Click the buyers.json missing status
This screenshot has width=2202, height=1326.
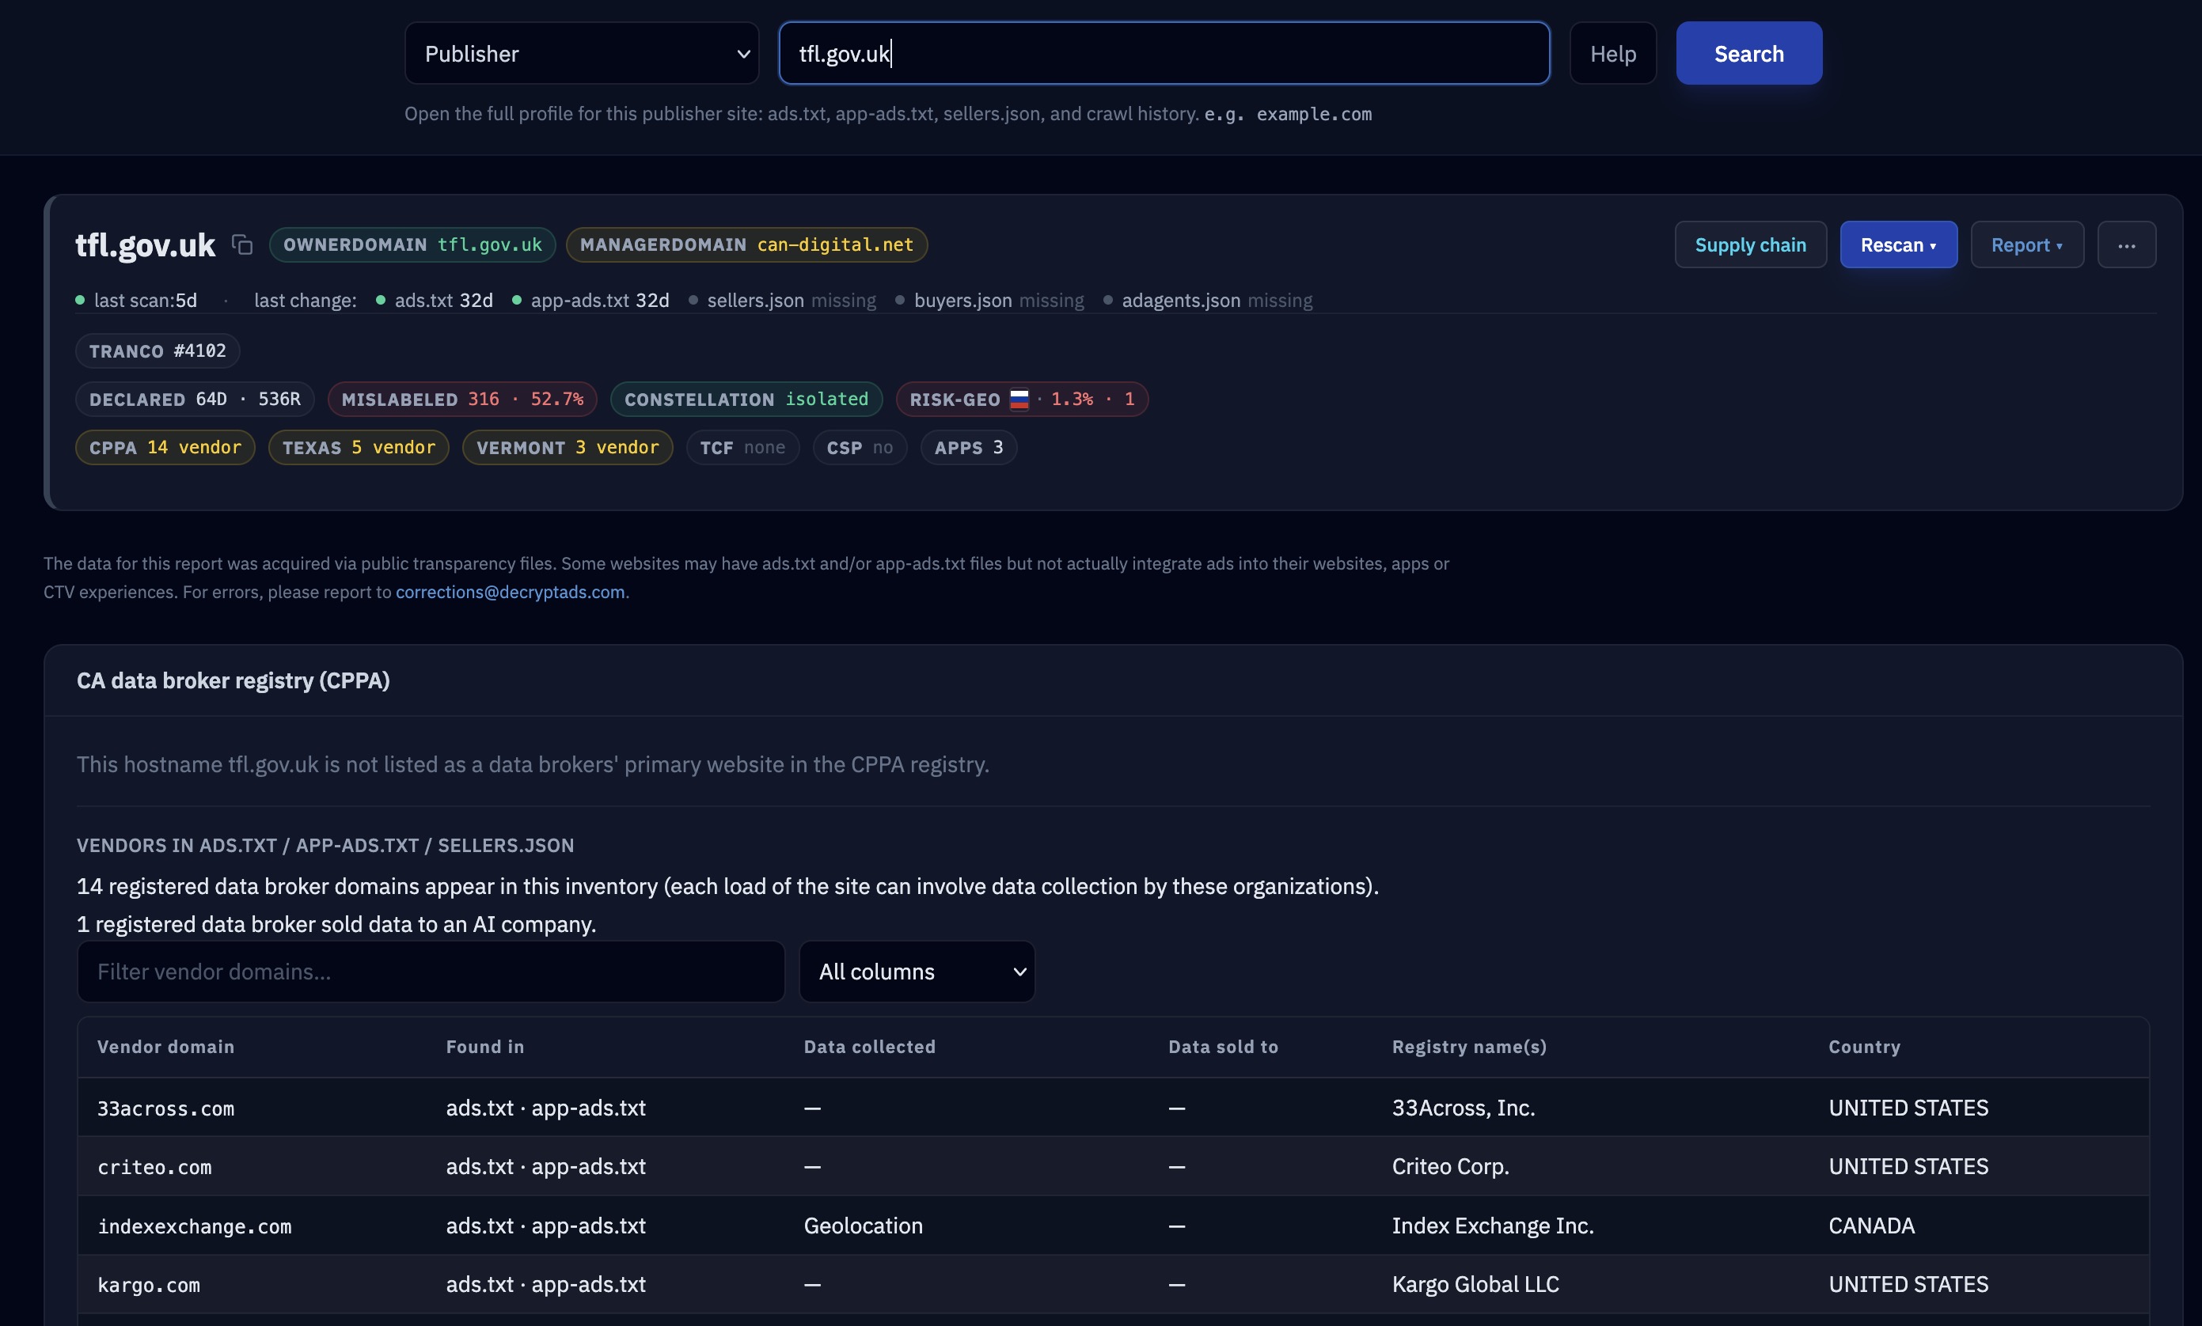click(x=990, y=300)
